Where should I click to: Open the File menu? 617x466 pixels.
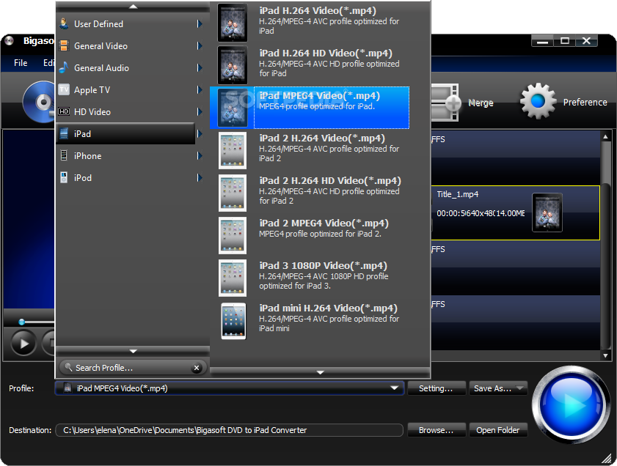pyautogui.click(x=21, y=63)
